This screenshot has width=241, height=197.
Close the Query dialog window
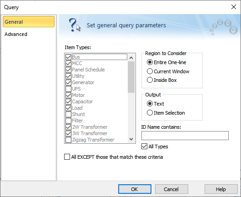(234, 7)
